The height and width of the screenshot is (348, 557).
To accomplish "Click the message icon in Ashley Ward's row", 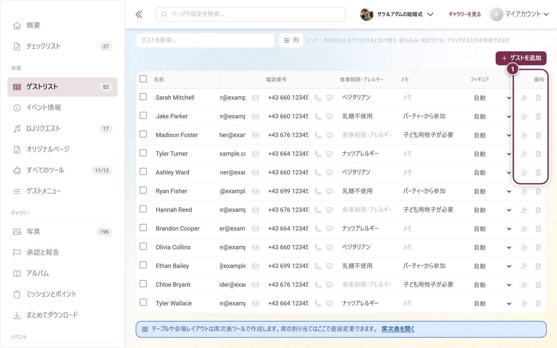I will [x=330, y=172].
